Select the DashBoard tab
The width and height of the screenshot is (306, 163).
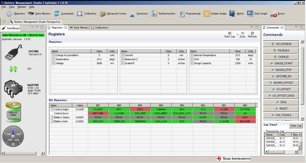coord(11,28)
